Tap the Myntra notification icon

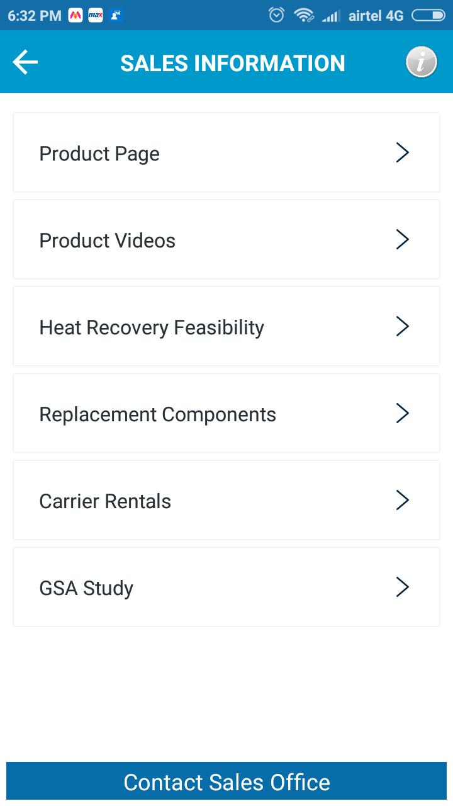[x=75, y=16]
